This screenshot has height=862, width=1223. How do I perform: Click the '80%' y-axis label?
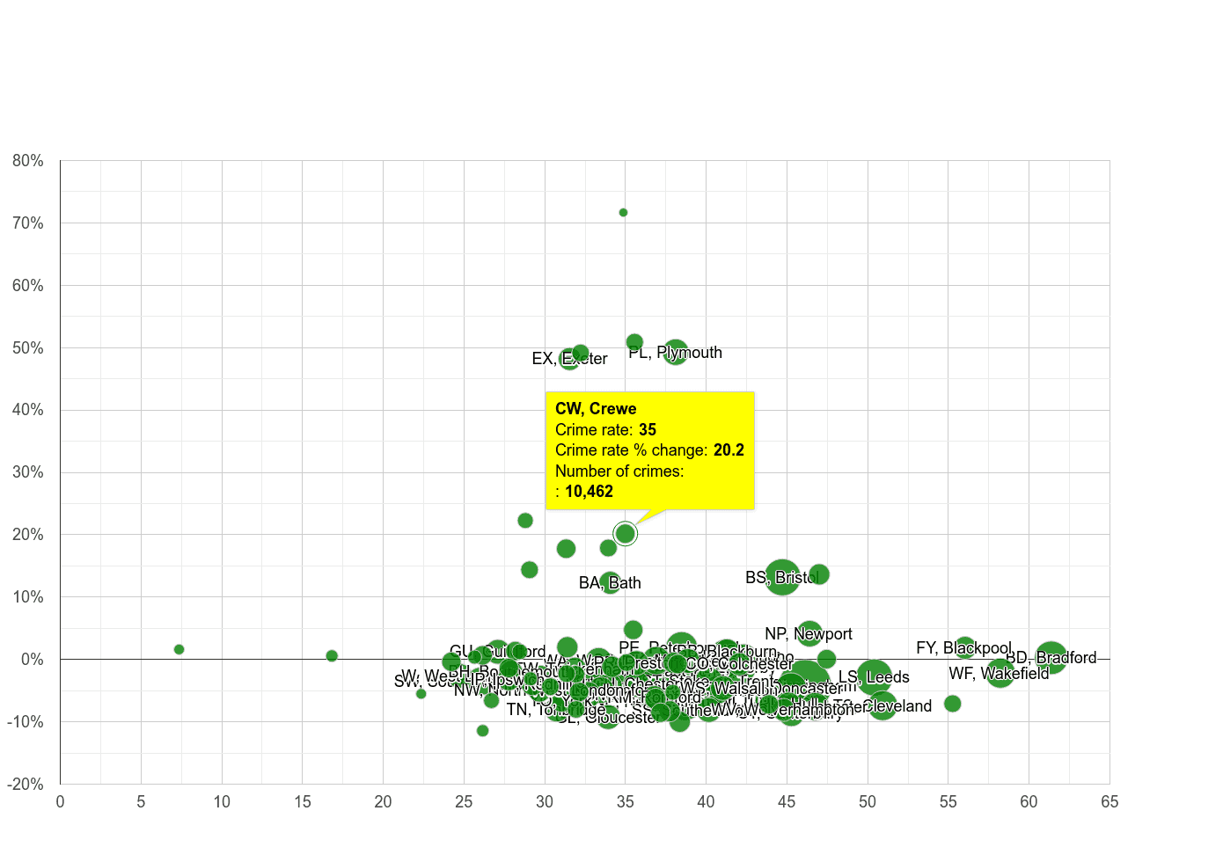click(x=28, y=161)
